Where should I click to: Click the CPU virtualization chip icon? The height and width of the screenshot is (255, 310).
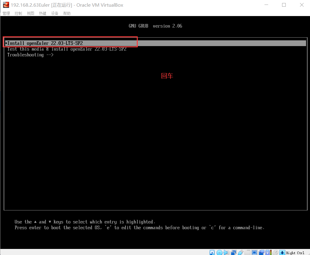coord(268,253)
